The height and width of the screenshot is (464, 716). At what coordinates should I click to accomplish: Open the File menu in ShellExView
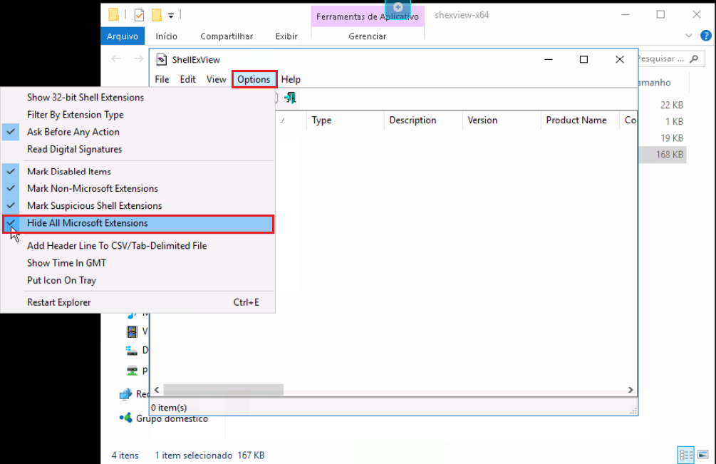click(162, 79)
